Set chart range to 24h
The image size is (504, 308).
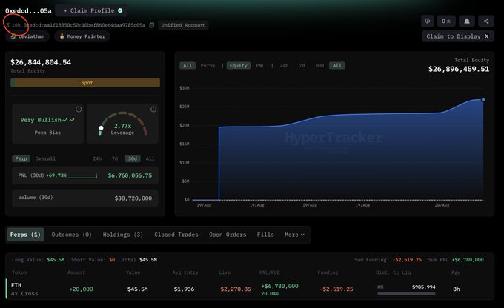point(284,65)
